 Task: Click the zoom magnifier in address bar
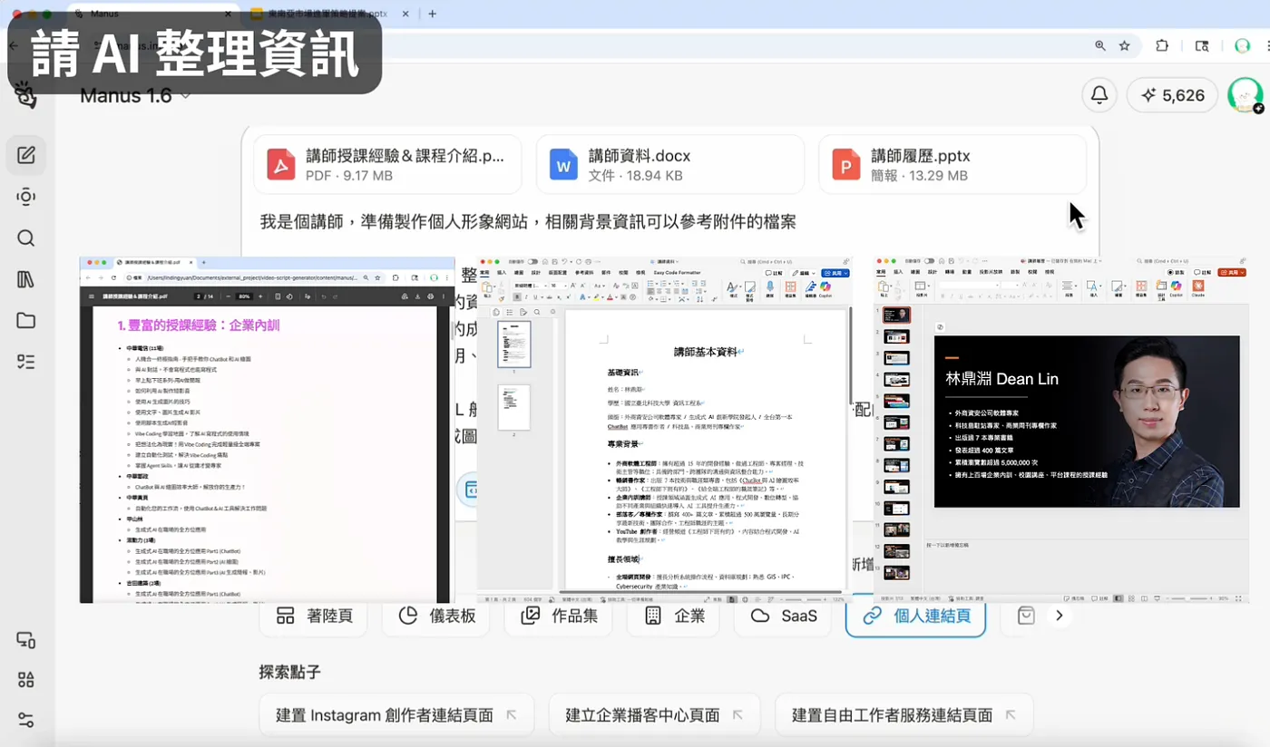[1100, 45]
